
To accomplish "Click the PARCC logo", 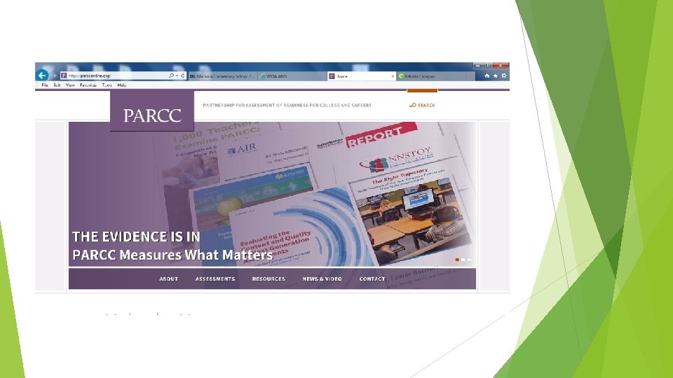I will coord(152,111).
